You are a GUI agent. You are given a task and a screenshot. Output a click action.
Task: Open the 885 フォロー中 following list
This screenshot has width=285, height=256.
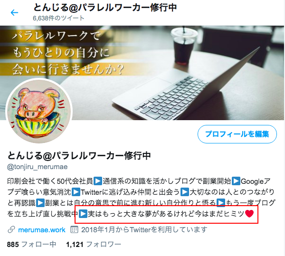(31, 245)
